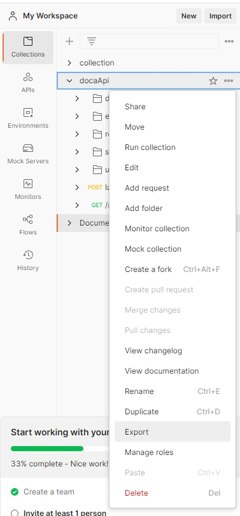Collapse the docaApi collection
This screenshot has width=240, height=516.
click(69, 81)
